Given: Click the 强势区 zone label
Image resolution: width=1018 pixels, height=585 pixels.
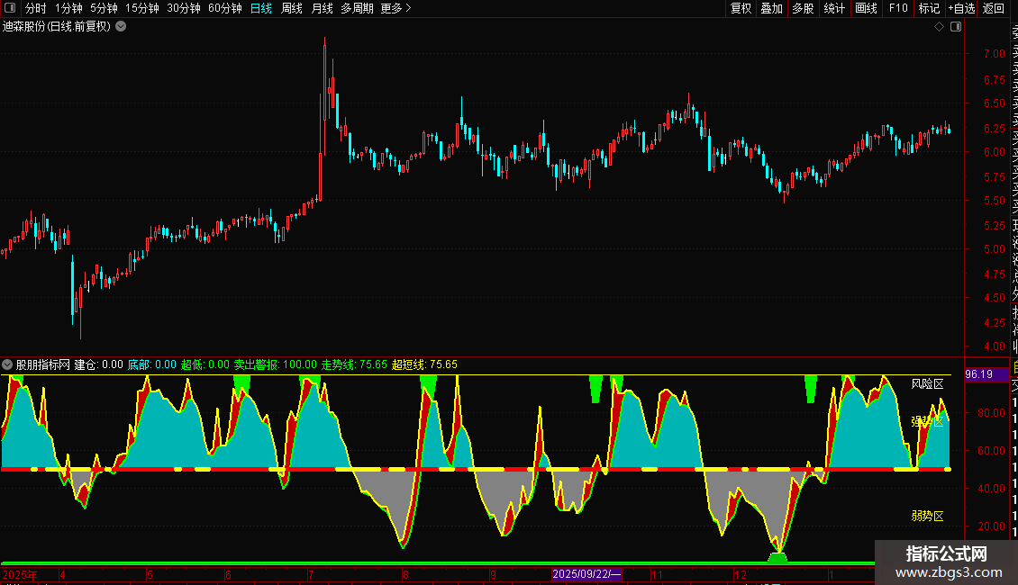Looking at the screenshot, I should pyautogui.click(x=927, y=421).
